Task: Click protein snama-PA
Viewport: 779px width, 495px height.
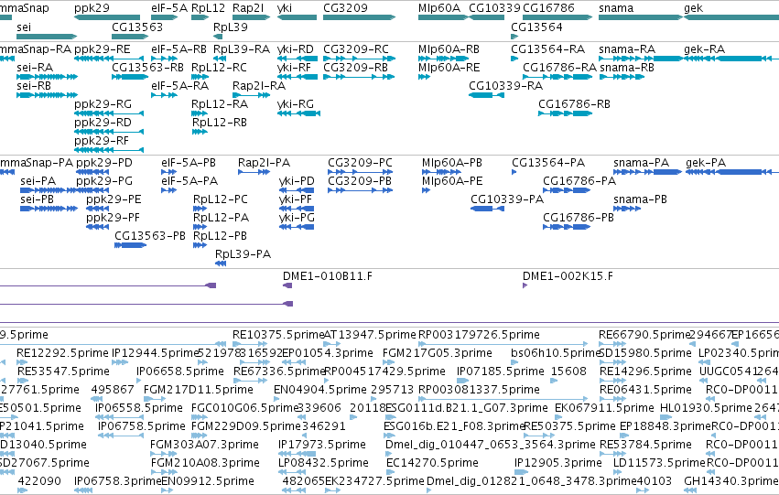Action: tap(642, 163)
